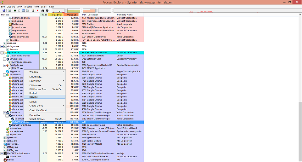Image resolution: width=302 pixels, height=162 pixels.
Task: Click the Skype icon beside Skype.exe
Action: 8,72
